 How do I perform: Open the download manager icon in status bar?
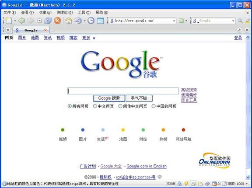[x=179, y=184]
